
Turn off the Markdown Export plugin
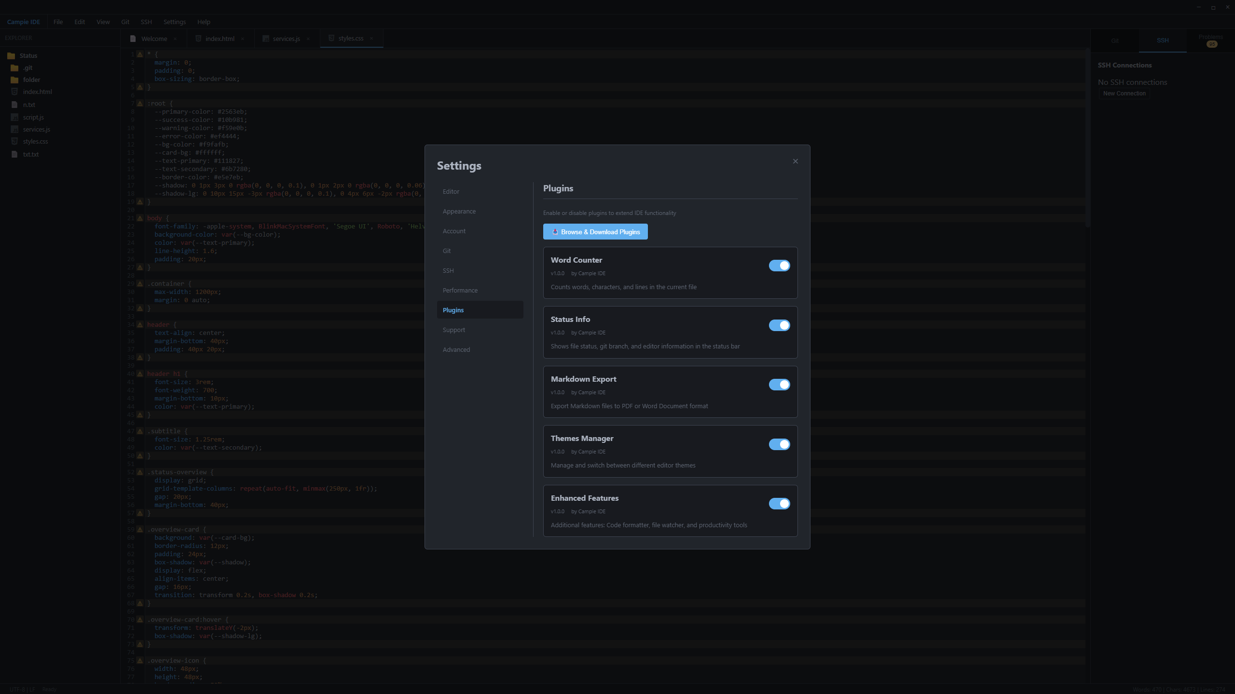(779, 385)
